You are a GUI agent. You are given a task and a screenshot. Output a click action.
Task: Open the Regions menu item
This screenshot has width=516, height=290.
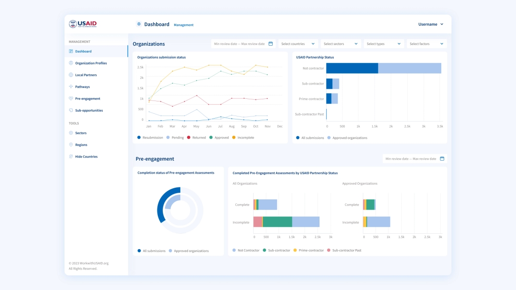coord(81,145)
